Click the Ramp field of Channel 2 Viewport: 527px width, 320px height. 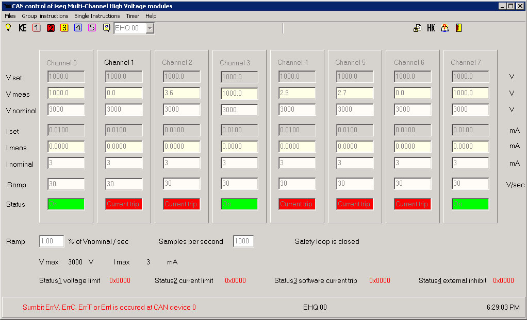point(182,184)
